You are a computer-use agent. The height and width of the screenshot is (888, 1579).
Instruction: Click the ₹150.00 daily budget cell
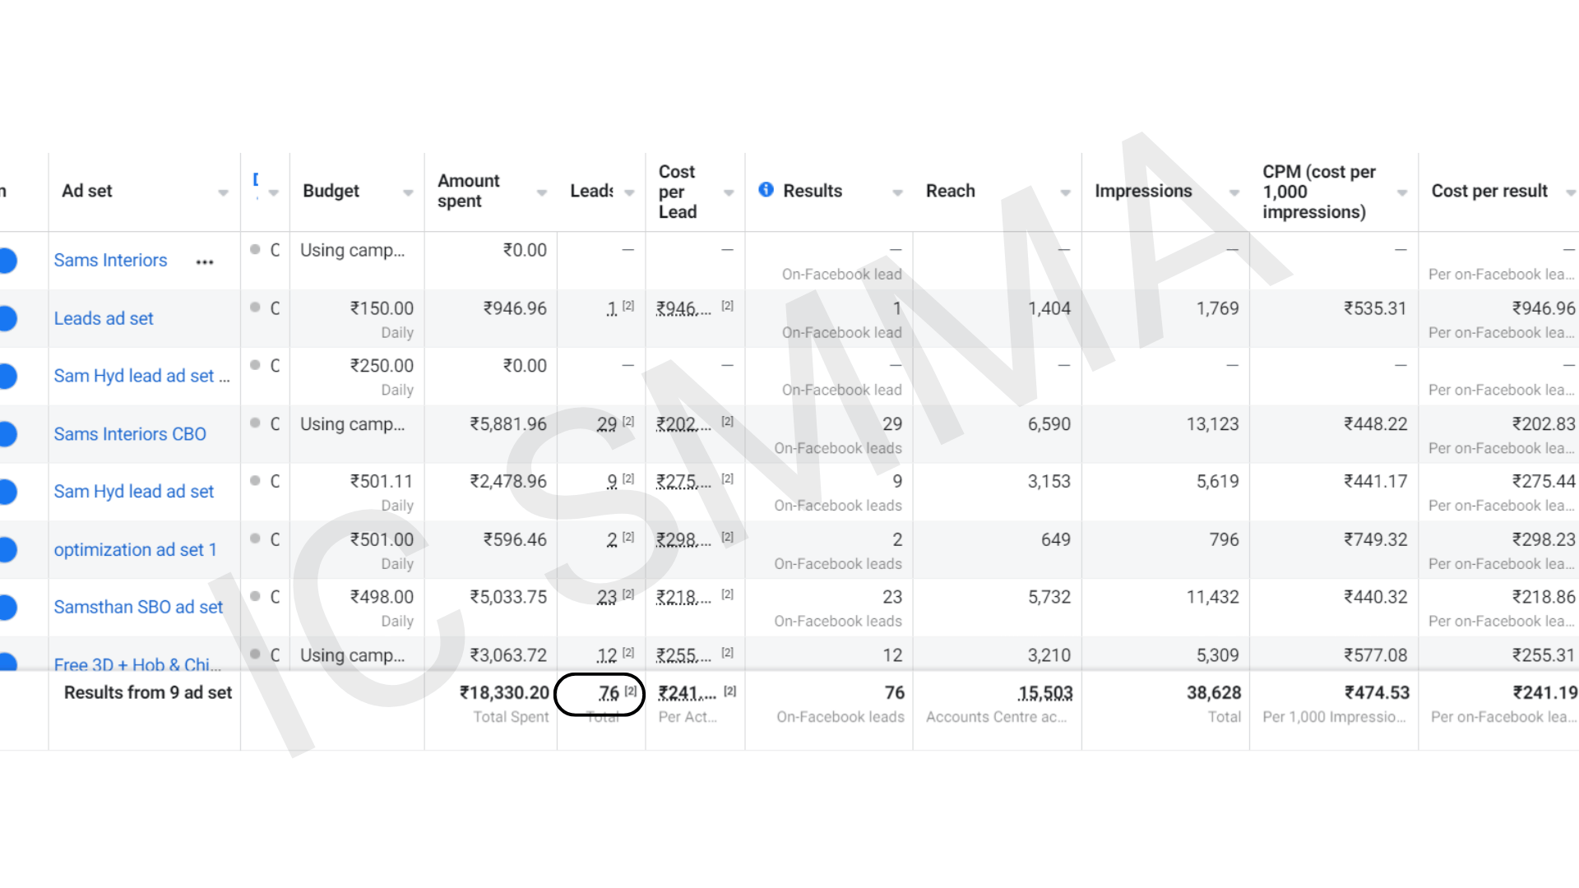(x=382, y=308)
